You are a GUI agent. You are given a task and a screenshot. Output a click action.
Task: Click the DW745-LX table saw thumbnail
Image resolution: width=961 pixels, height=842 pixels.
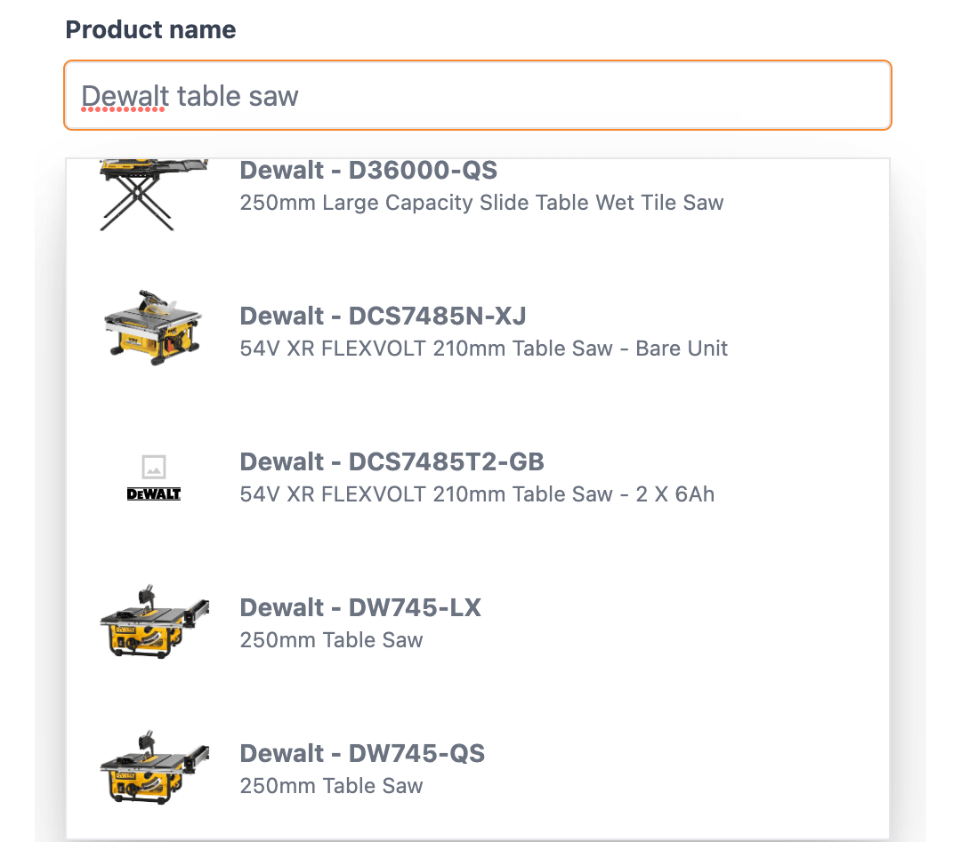point(153,621)
